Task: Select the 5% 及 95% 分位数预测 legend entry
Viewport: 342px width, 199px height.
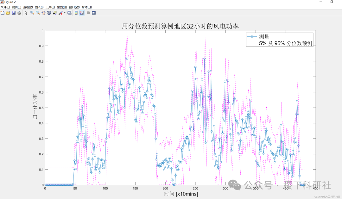Action: (x=286, y=43)
